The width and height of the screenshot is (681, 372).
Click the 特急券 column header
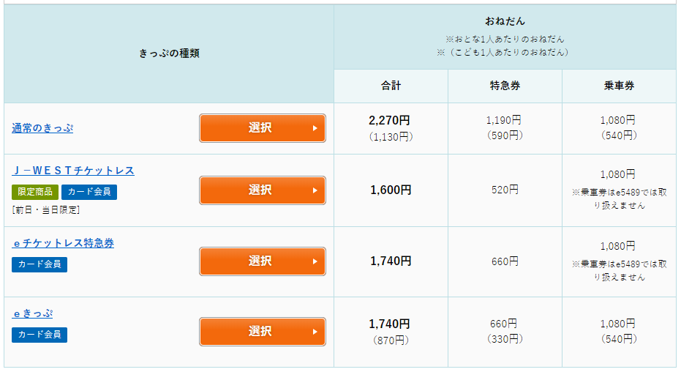pos(505,86)
